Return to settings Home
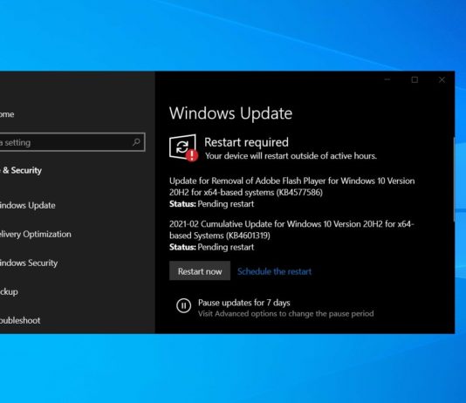This screenshot has width=466, height=403. pyautogui.click(x=7, y=114)
